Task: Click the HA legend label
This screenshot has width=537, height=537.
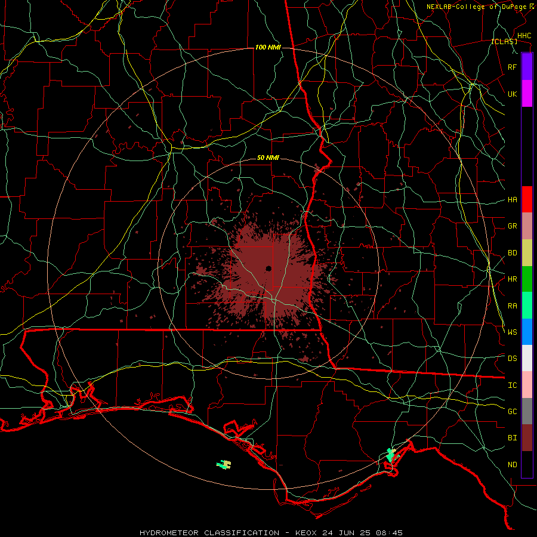Action: click(x=512, y=199)
